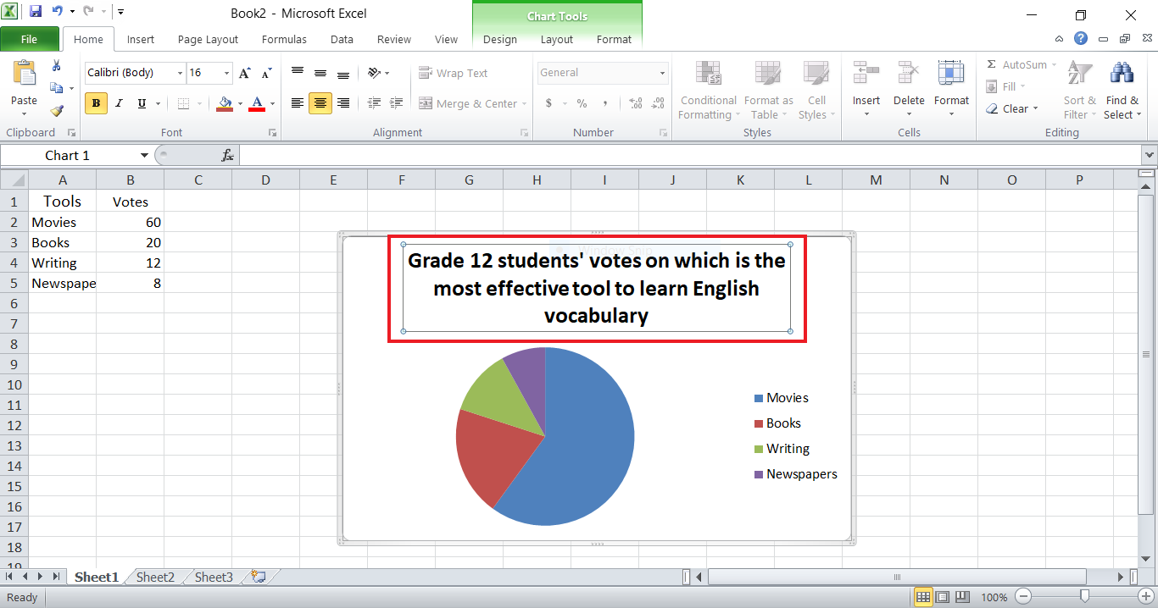Open the Fill Color dropdown arrow

pyautogui.click(x=239, y=103)
